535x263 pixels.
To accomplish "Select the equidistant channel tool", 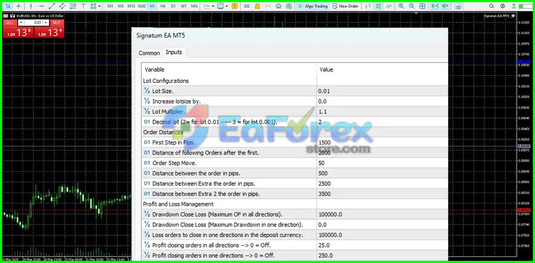I will point(62,6).
